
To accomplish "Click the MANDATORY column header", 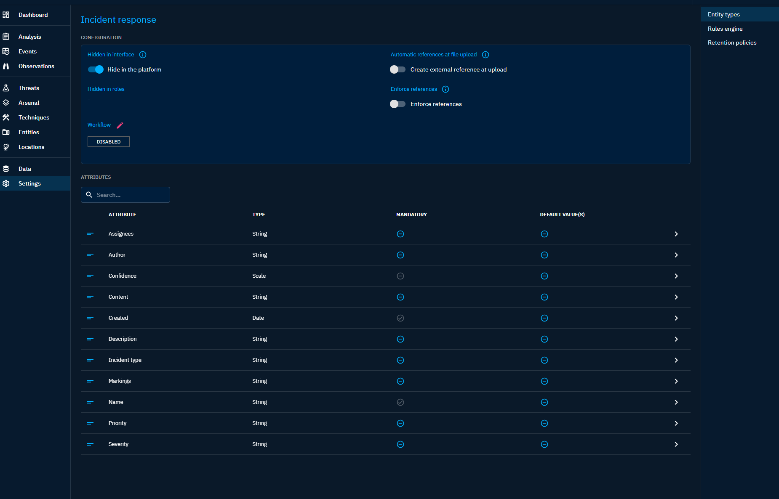I will 411,215.
